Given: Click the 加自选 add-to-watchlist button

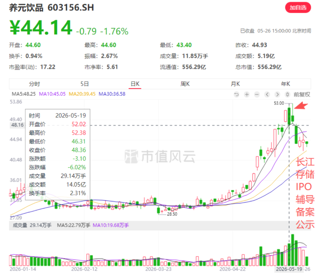Looking at the screenshot, I should 298,7.
